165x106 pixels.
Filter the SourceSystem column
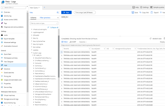point(104,49)
